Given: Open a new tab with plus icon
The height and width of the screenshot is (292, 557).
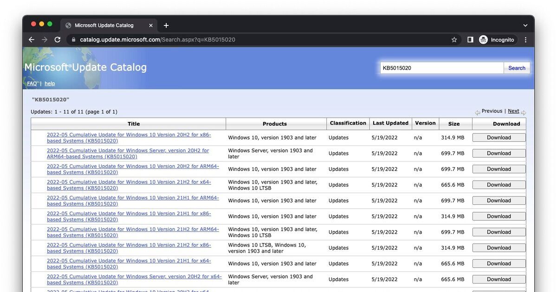Looking at the screenshot, I should click(166, 25).
